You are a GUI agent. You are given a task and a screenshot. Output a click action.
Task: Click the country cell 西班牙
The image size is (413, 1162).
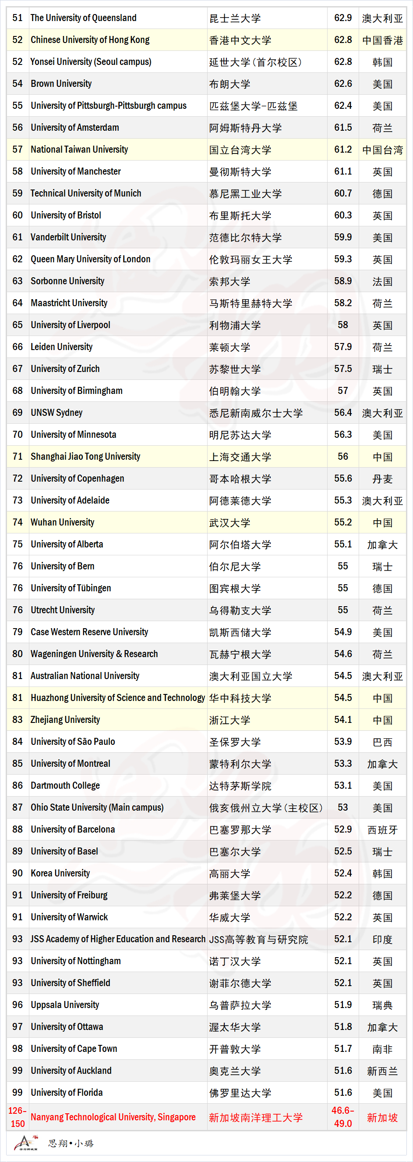click(382, 830)
